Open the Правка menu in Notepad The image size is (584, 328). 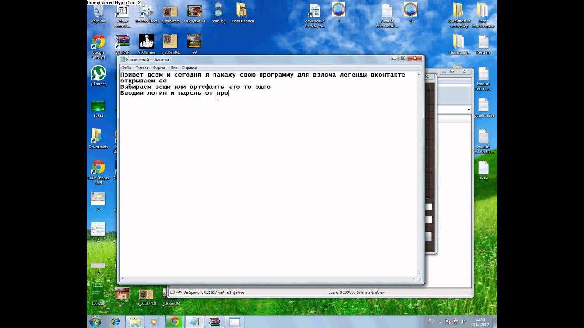(x=141, y=67)
